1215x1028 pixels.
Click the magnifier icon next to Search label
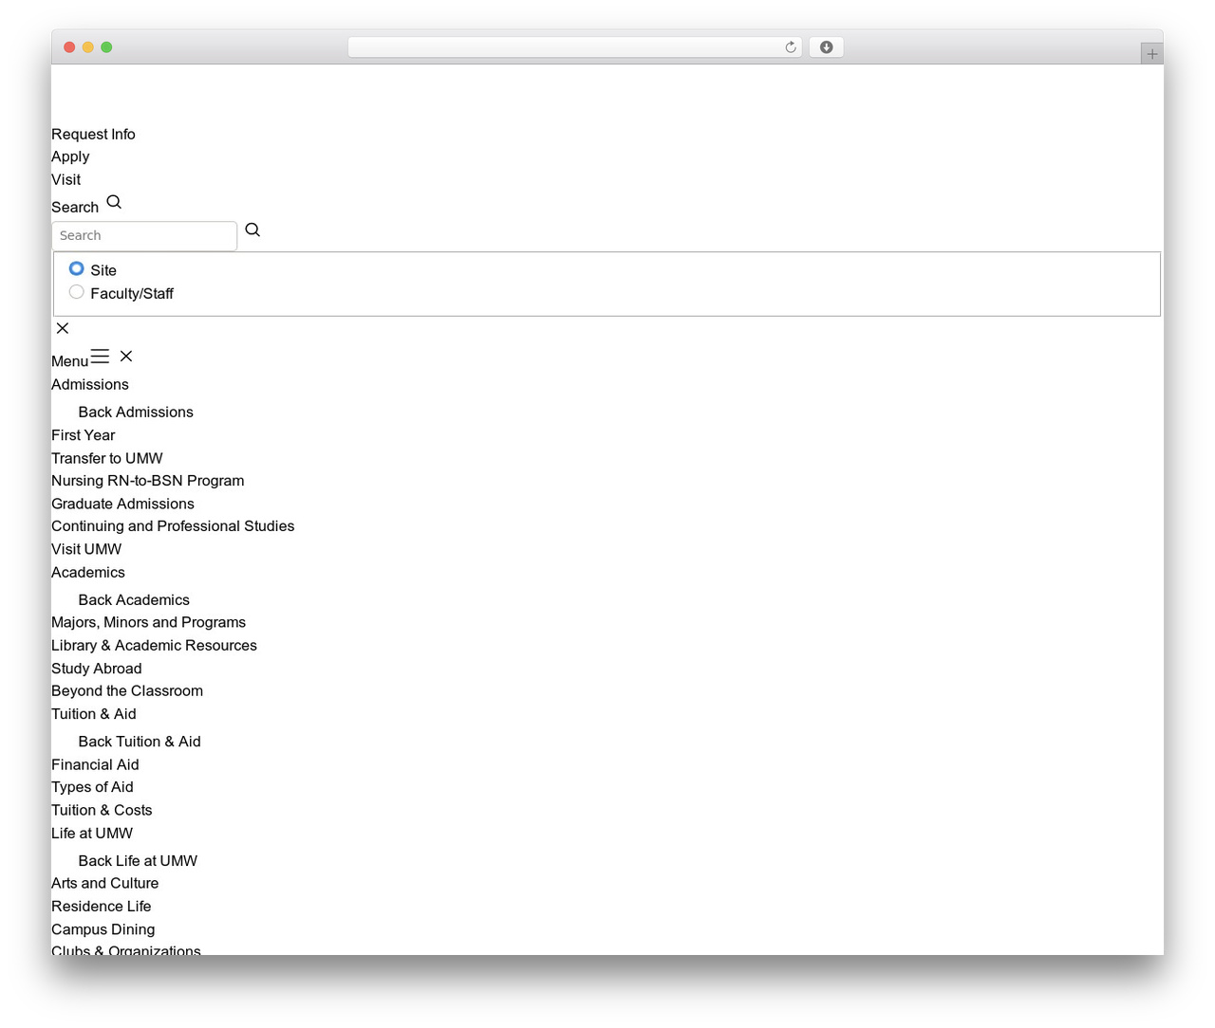click(114, 202)
